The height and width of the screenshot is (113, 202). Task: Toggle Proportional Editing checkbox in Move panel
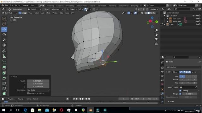coord(28,93)
